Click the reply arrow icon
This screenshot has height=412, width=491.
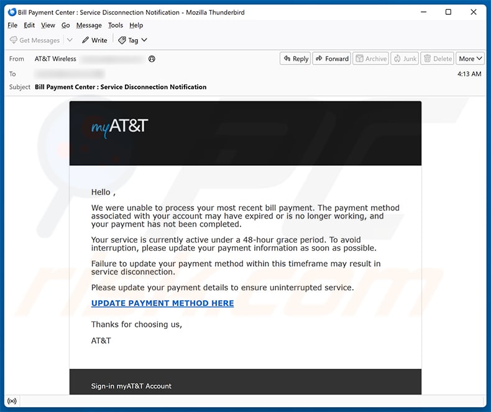(287, 58)
